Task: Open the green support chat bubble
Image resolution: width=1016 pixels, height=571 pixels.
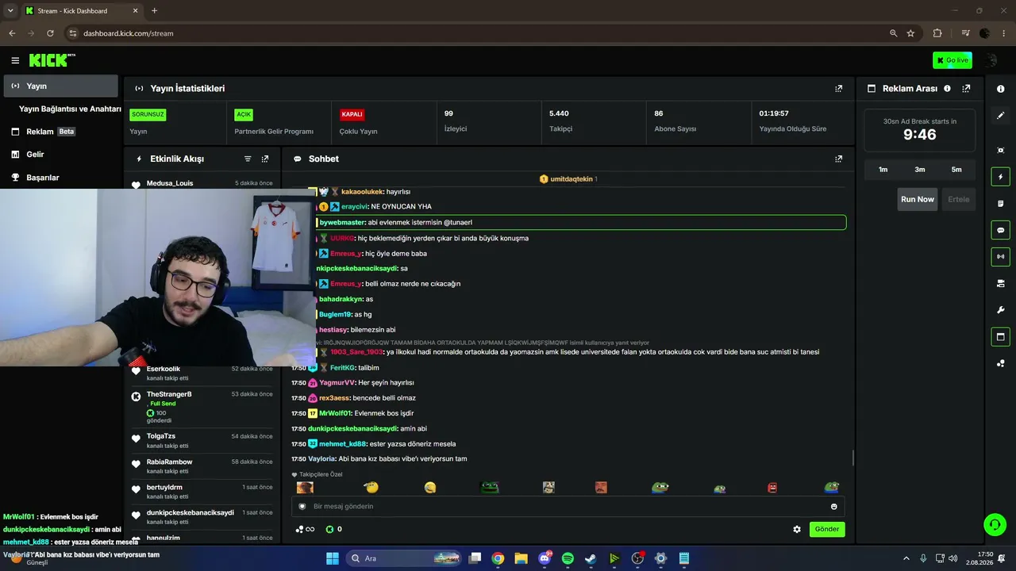Action: 995,524
